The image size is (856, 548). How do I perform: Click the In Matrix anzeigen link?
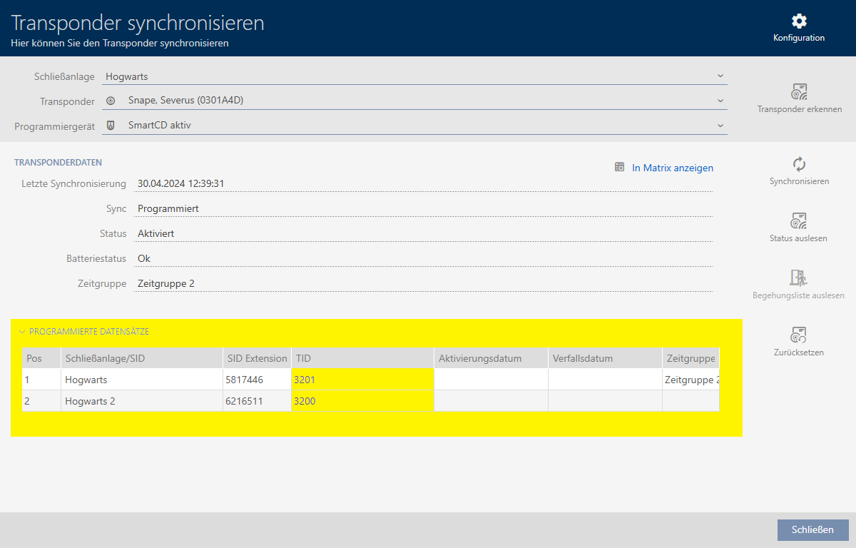coord(672,168)
